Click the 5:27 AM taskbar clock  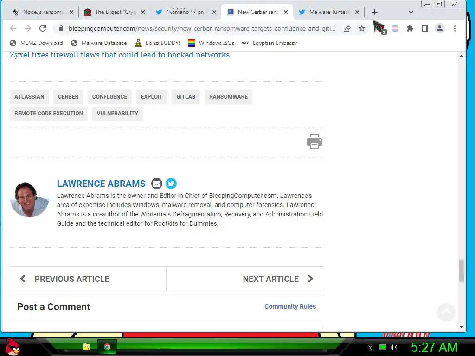click(434, 347)
